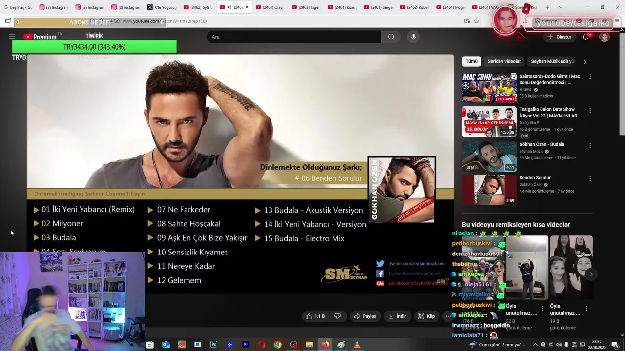Switch to the (2462) öyle YouTube tab

[198, 7]
